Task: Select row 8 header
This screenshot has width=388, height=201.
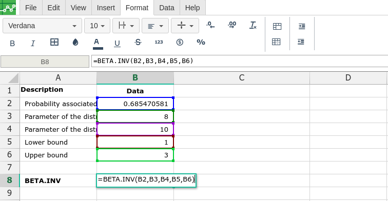Action: pos(9,180)
